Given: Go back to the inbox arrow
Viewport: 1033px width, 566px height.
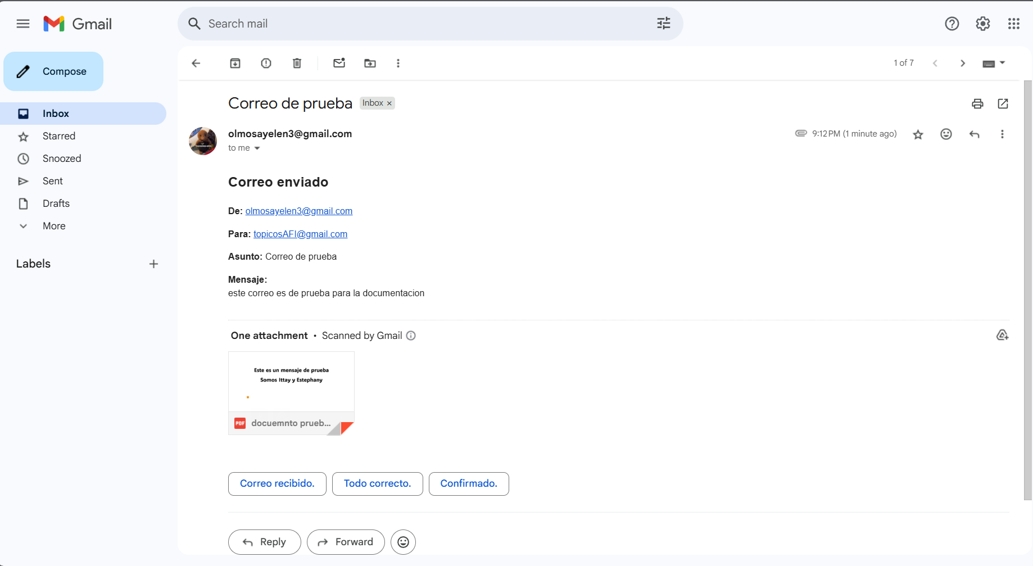Looking at the screenshot, I should tap(196, 63).
